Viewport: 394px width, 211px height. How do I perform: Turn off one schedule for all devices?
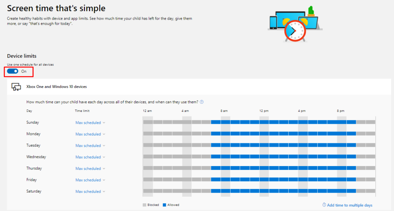(13, 71)
